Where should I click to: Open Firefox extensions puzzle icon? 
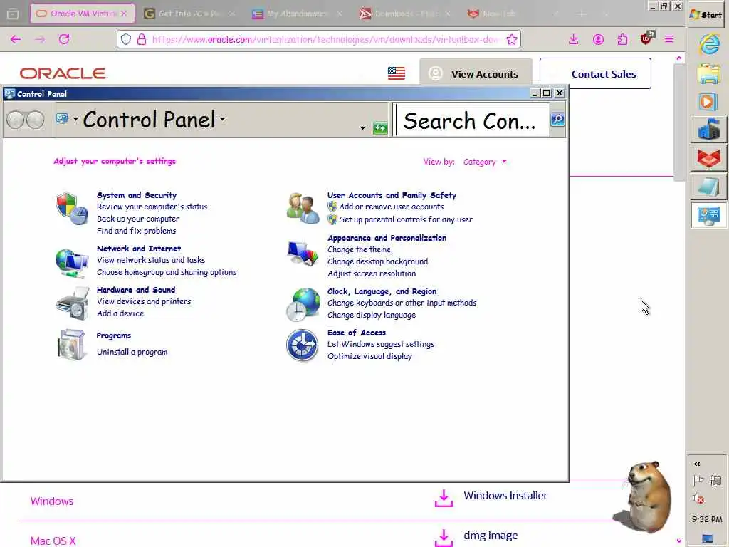coord(622,40)
